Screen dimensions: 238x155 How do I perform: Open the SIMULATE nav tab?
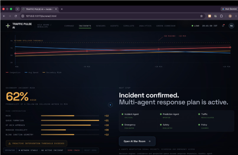(x=129, y=26)
